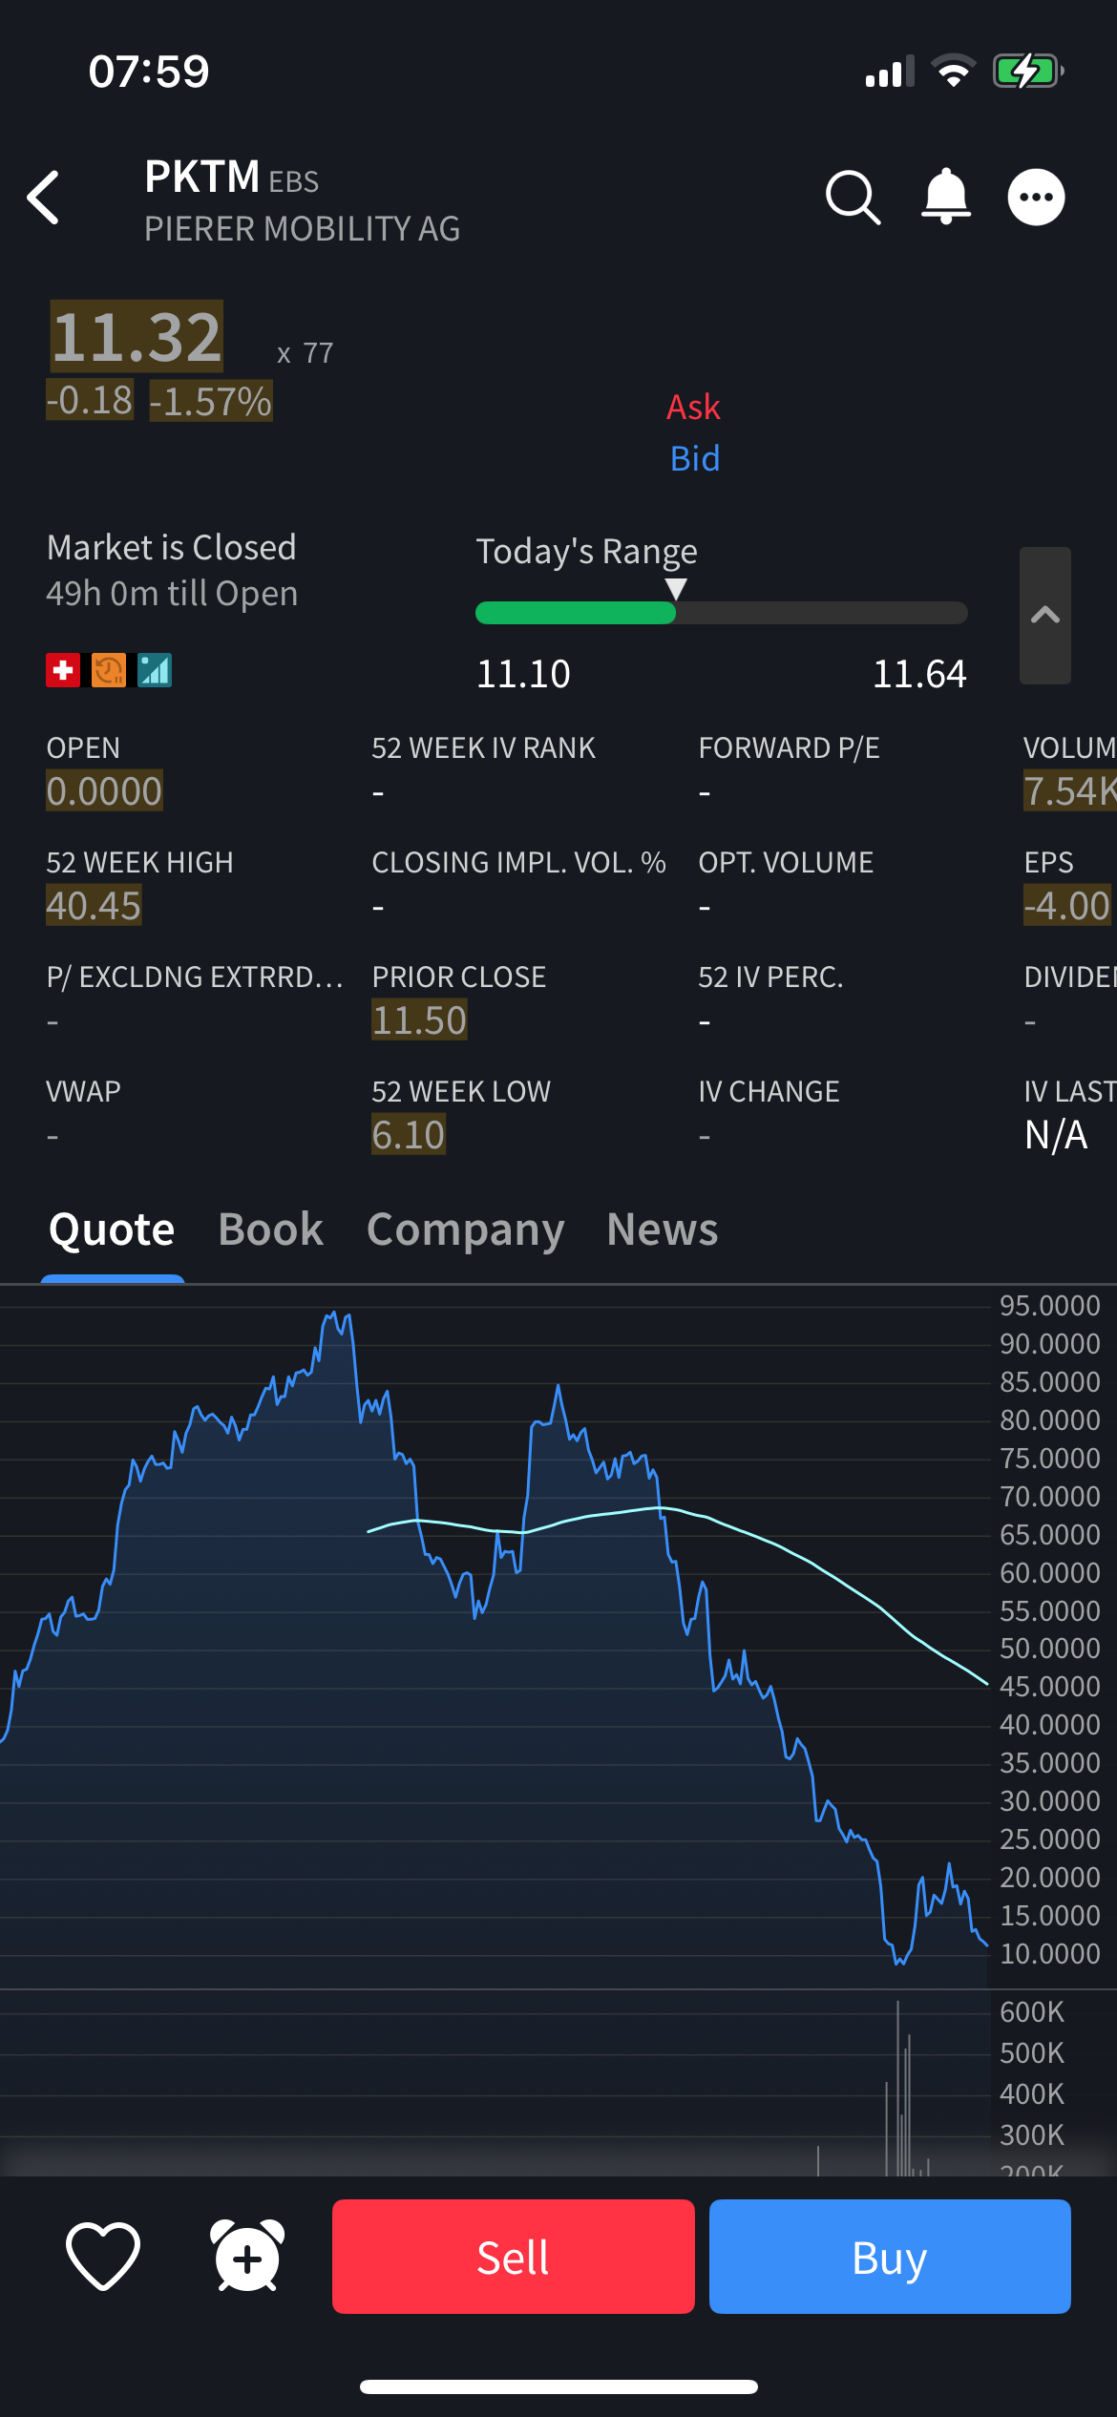
Task: Tap the VOLUME value 7.54K
Action: tap(1069, 791)
